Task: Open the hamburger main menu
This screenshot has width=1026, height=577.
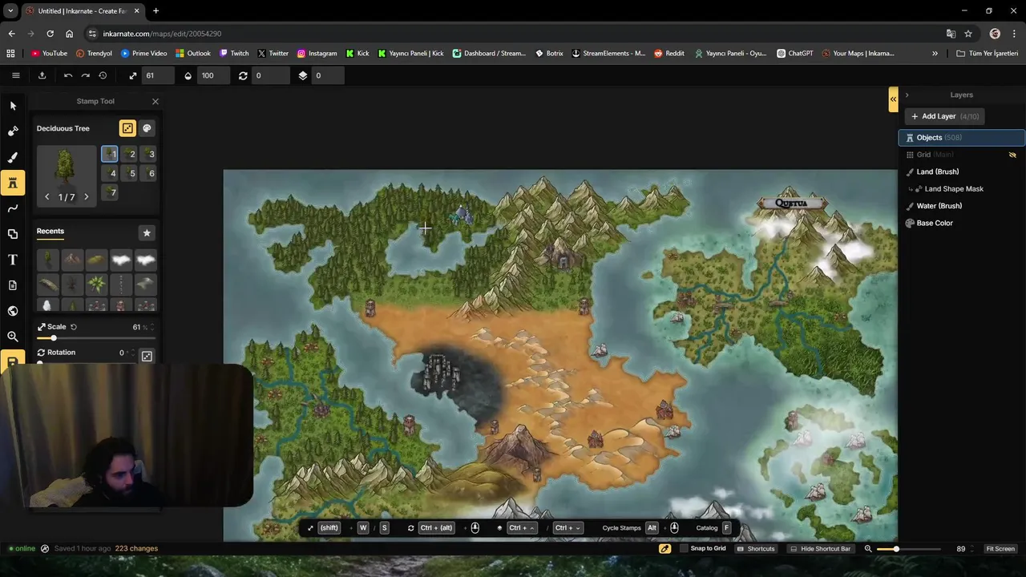Action: pyautogui.click(x=15, y=75)
